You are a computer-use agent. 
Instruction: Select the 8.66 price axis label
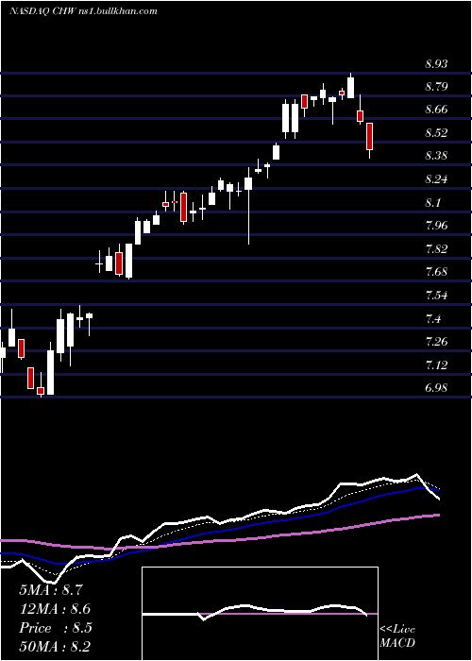tap(436, 110)
